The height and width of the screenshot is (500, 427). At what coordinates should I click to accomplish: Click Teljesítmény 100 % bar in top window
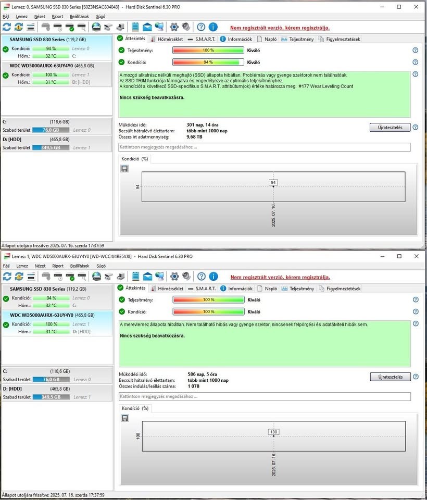tap(208, 50)
